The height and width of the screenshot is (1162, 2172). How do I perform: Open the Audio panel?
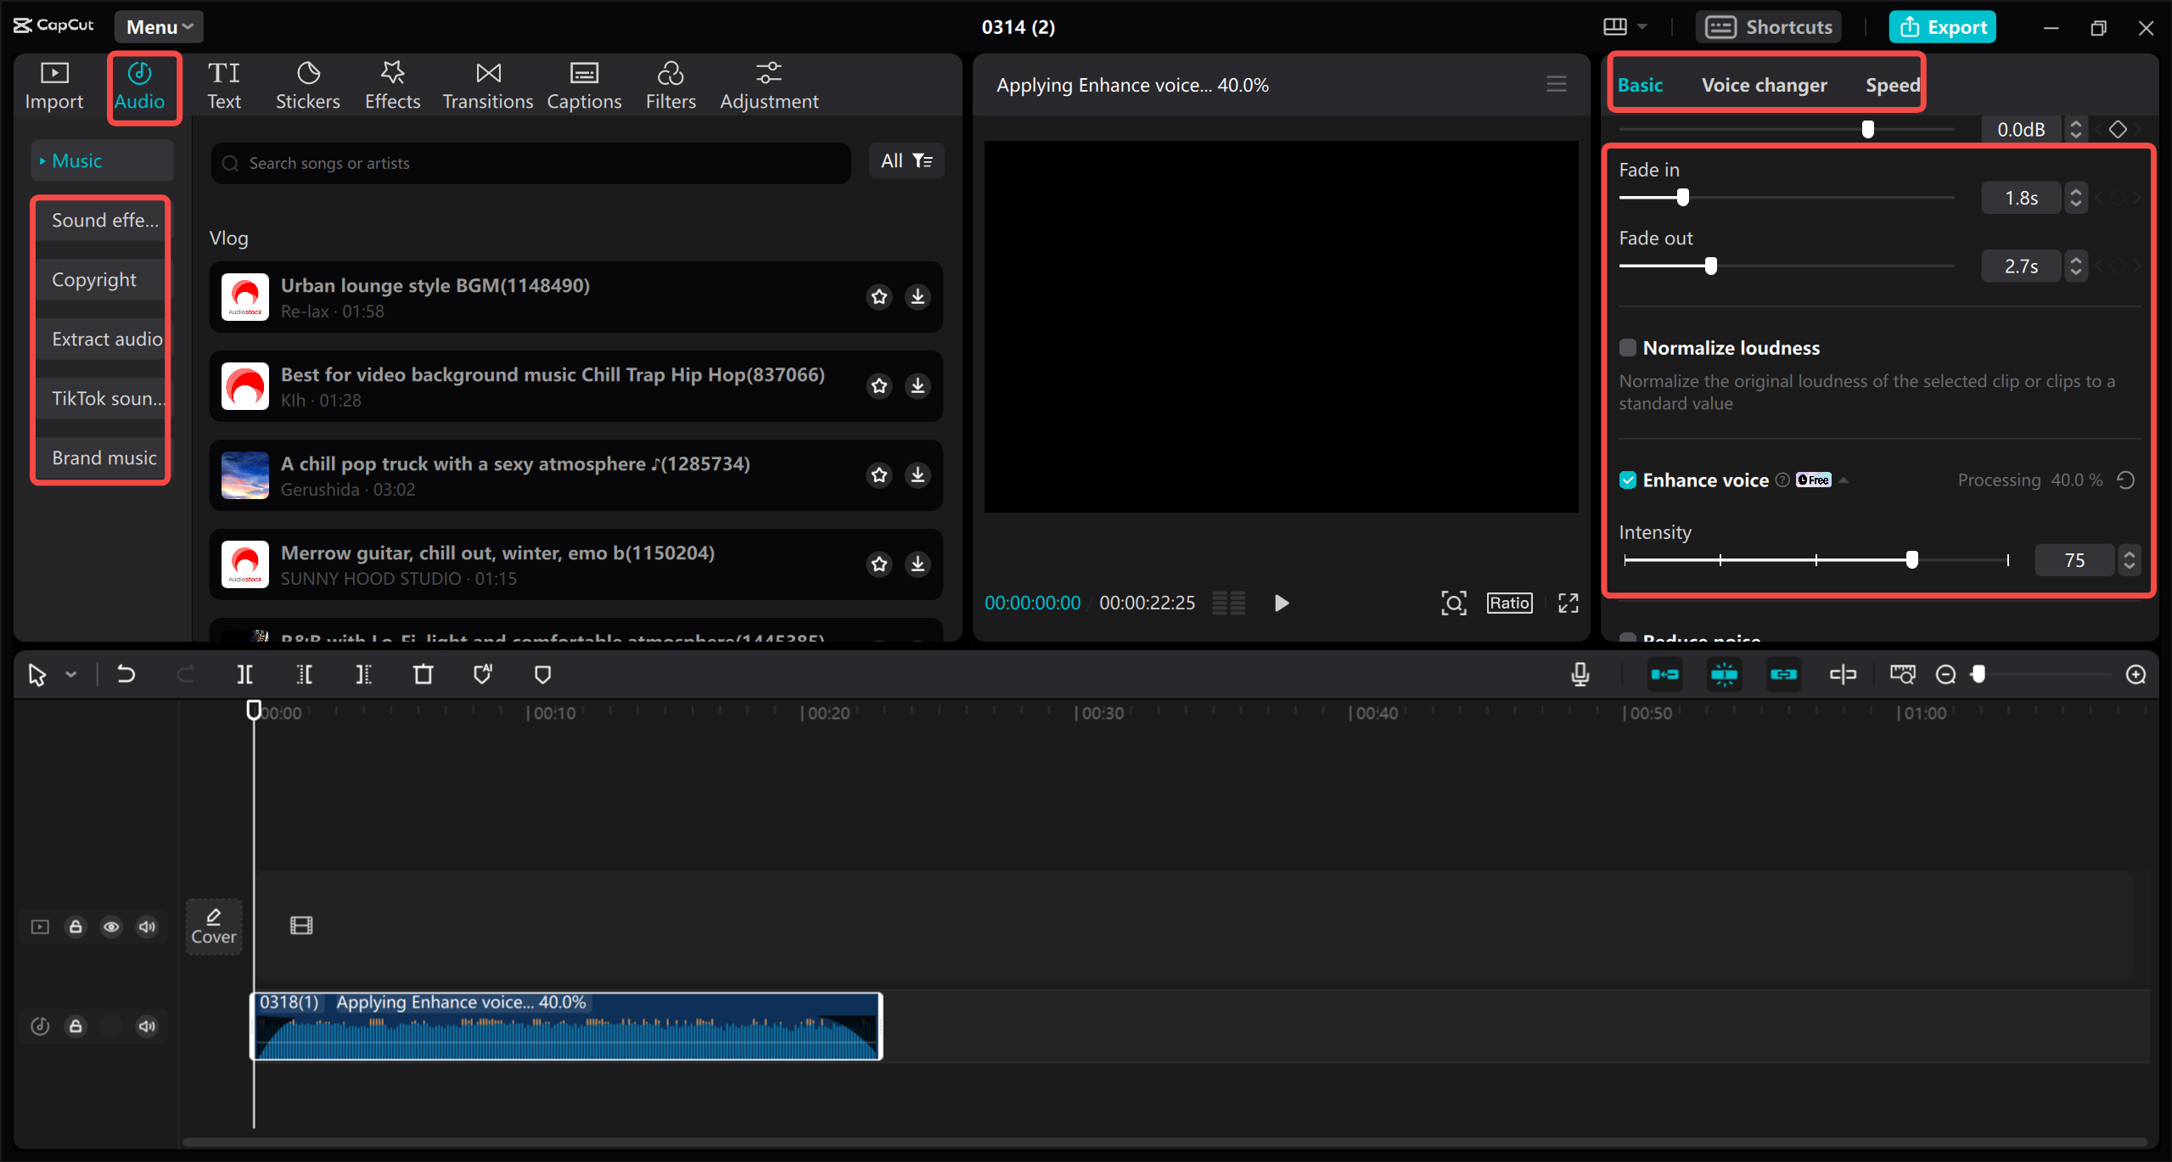[142, 85]
